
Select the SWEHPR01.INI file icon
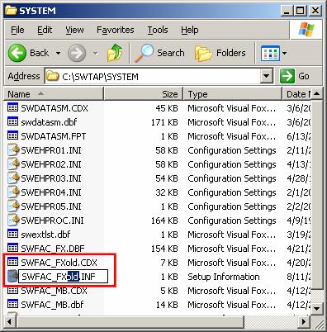(13, 150)
